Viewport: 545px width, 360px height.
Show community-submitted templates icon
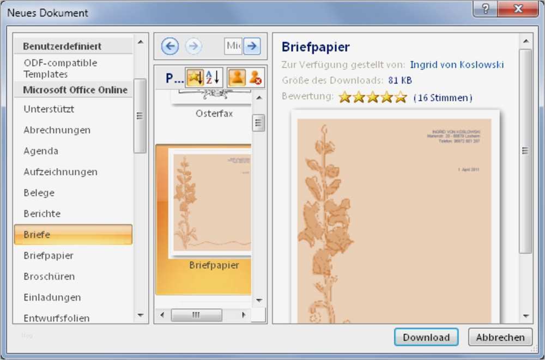click(238, 77)
